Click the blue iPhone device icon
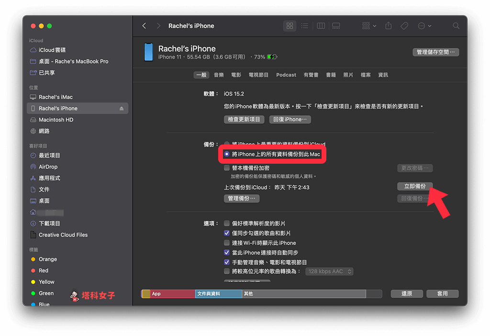This screenshot has height=336, width=490. 148,52
